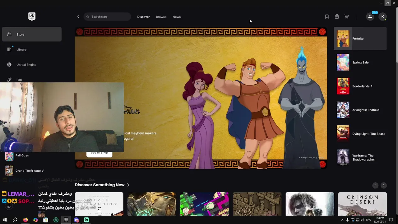Go back using the back arrow
This screenshot has height=224, width=398.
[78, 16]
